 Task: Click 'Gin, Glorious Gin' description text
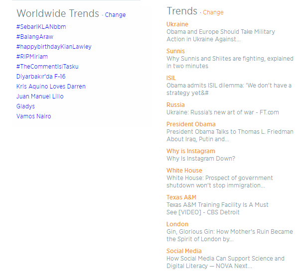[230, 235]
